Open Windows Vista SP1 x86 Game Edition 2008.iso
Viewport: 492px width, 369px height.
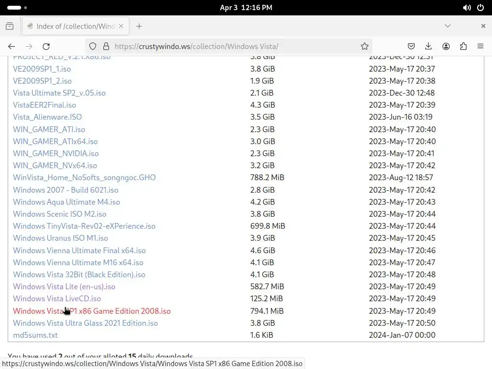pyautogui.click(x=92, y=311)
